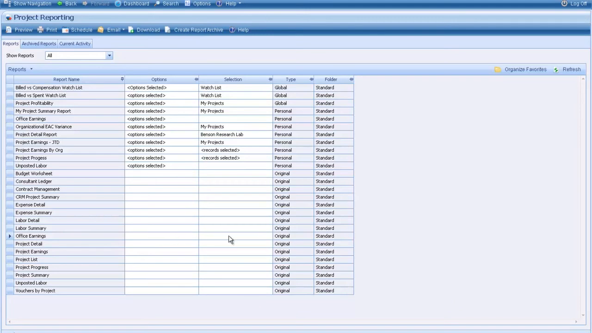592x333 pixels.
Task: Click the Organize Favorites folder icon
Action: coord(498,69)
